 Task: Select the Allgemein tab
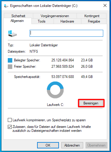pos(17,21)
